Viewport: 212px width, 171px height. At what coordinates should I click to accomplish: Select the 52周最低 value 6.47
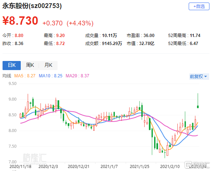coord(194,44)
